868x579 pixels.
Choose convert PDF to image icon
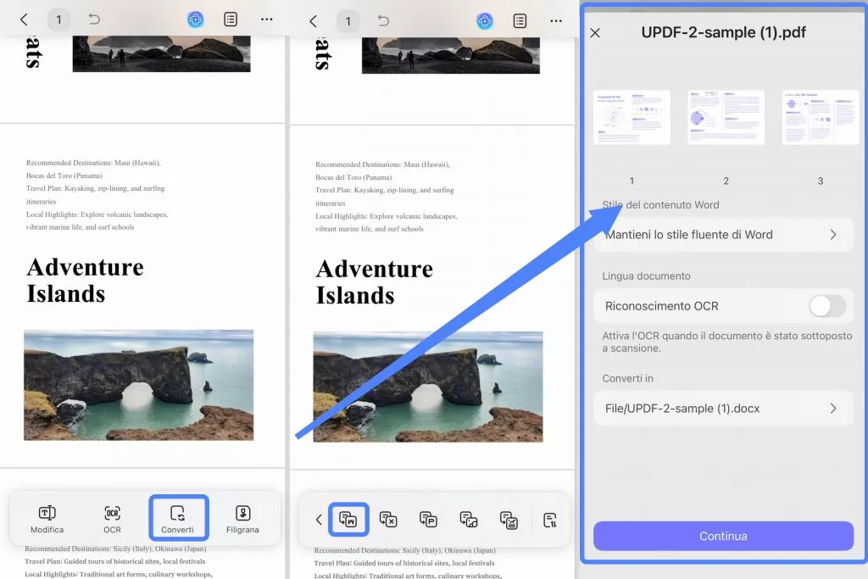click(x=468, y=520)
